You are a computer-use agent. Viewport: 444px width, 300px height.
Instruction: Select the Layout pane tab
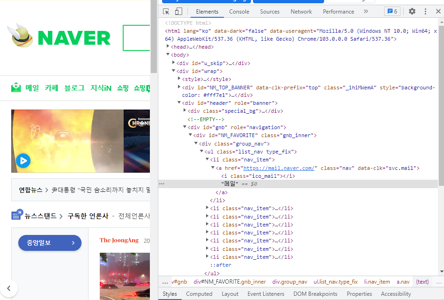pyautogui.click(x=230, y=294)
